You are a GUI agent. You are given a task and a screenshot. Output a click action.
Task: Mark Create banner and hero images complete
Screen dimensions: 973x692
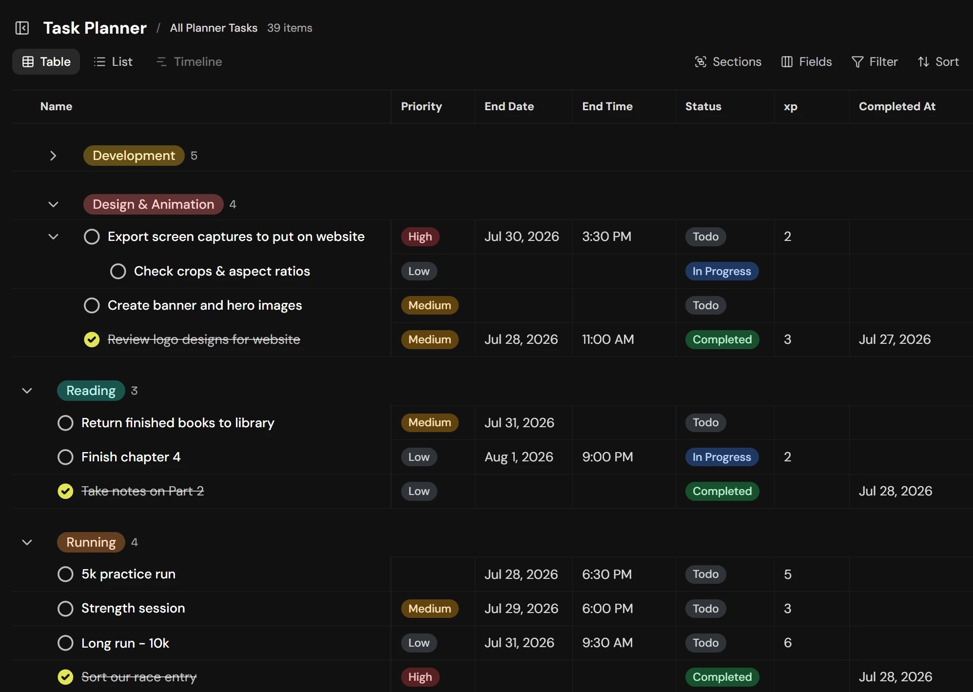[92, 305]
